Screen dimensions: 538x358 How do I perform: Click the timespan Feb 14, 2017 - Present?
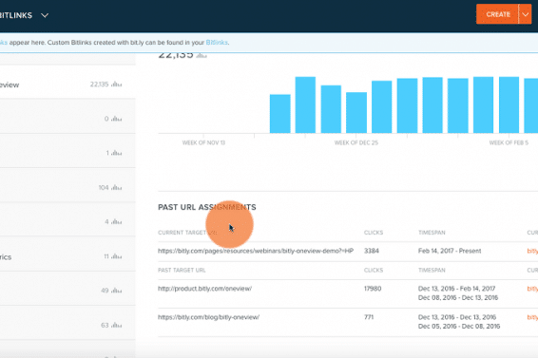pos(450,251)
